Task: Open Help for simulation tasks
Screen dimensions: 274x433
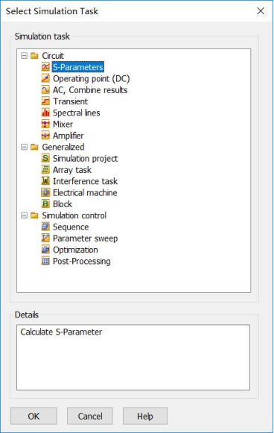Action: click(145, 416)
